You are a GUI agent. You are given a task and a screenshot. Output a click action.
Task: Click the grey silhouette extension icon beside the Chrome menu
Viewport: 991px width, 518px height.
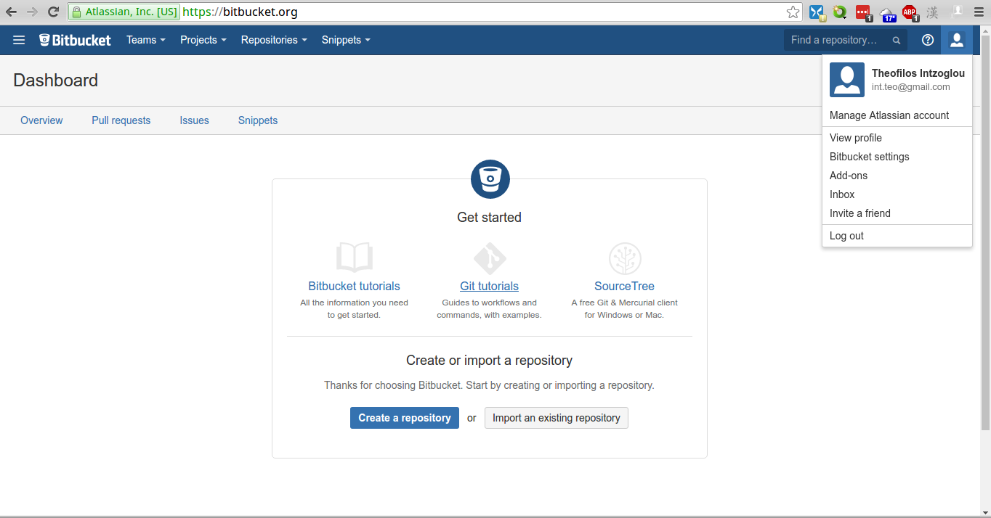(x=957, y=12)
